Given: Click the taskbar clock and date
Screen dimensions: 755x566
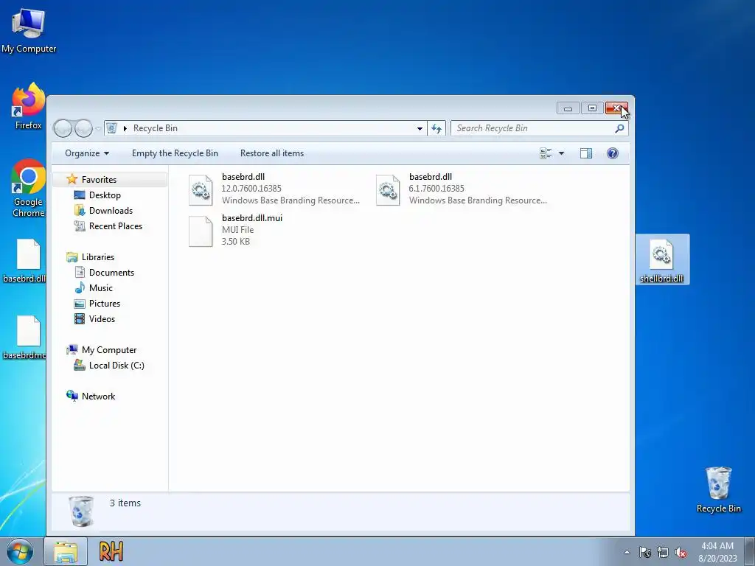Looking at the screenshot, I should point(717,552).
